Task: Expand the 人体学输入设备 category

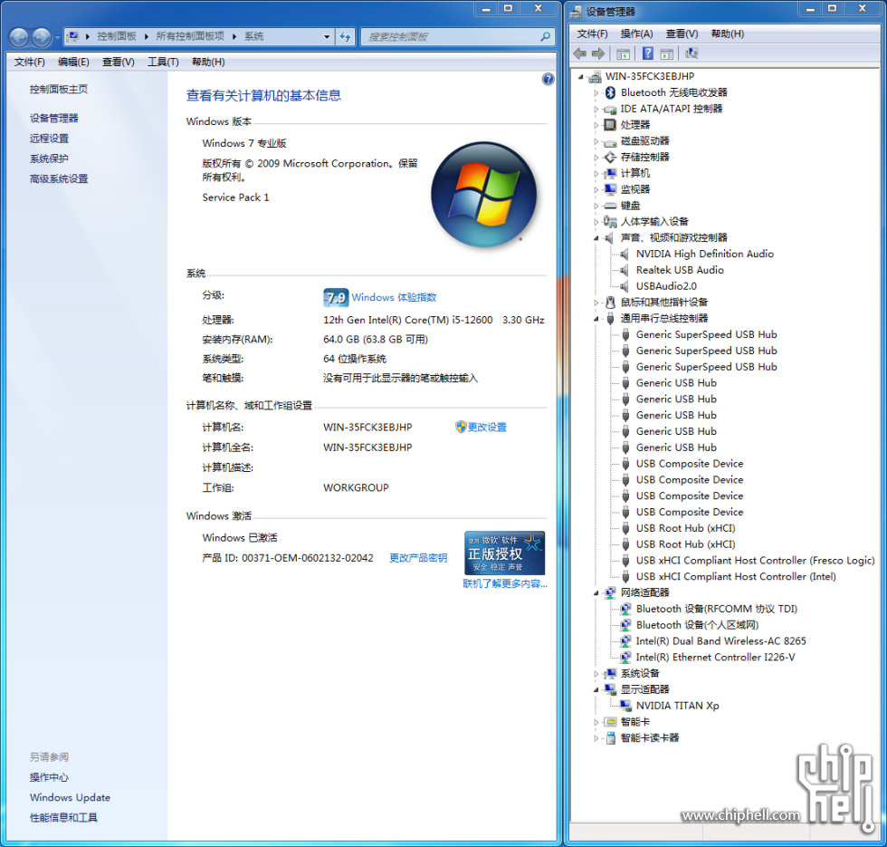Action: 596,222
